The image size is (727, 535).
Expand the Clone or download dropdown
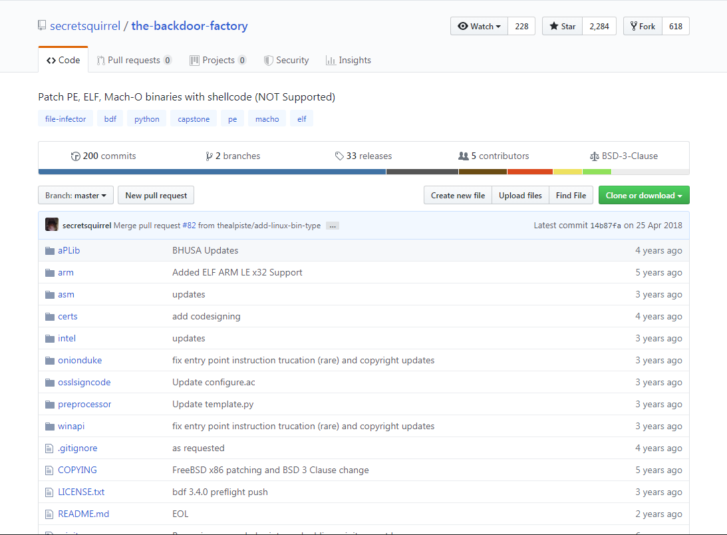point(644,196)
